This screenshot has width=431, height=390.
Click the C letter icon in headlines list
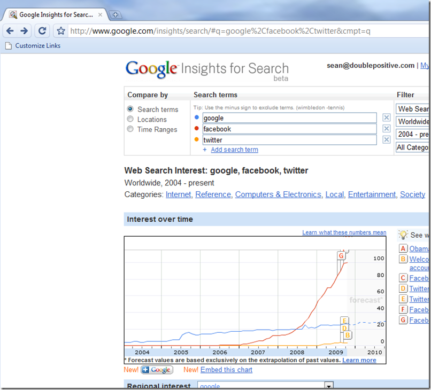click(403, 278)
